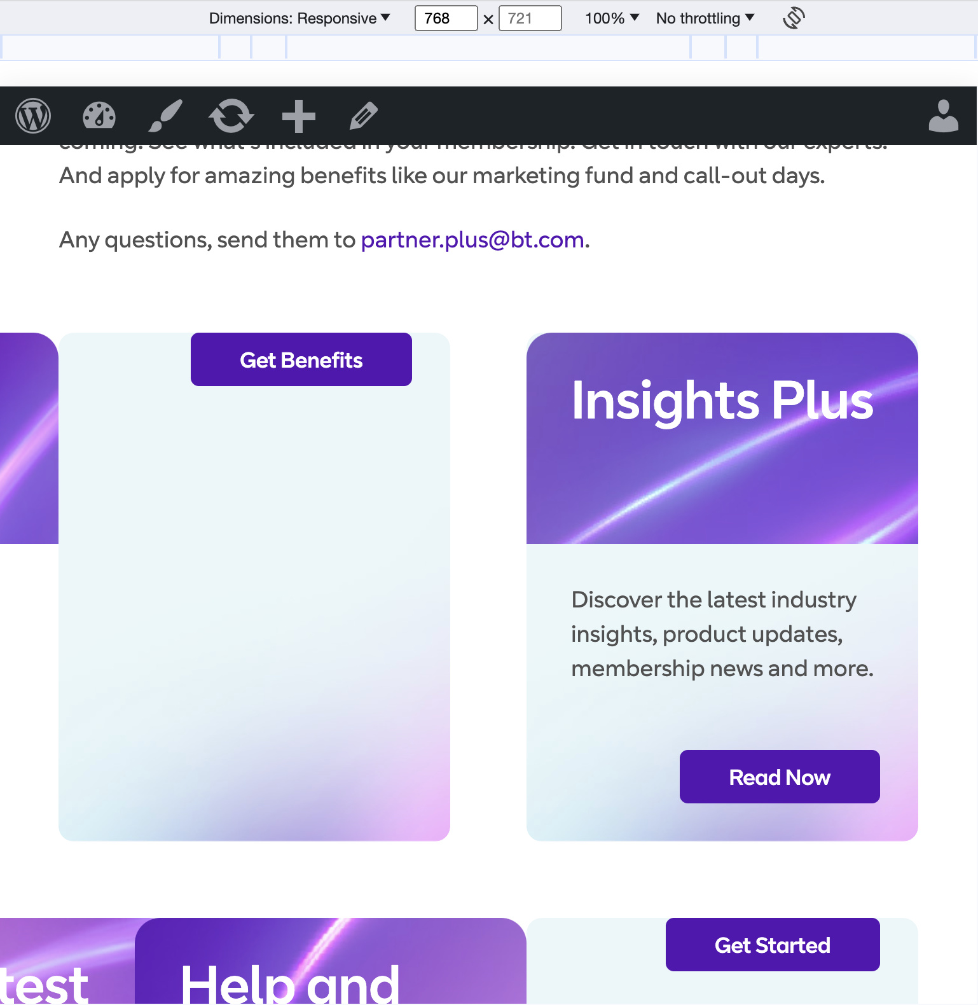
Task: Open the 100% zoom dropdown
Action: tap(611, 18)
